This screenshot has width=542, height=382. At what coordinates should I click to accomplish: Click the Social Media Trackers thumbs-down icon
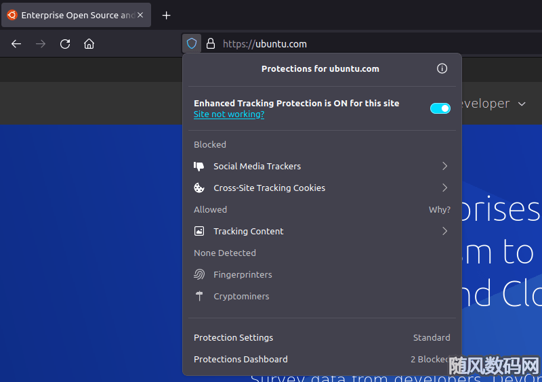(199, 167)
